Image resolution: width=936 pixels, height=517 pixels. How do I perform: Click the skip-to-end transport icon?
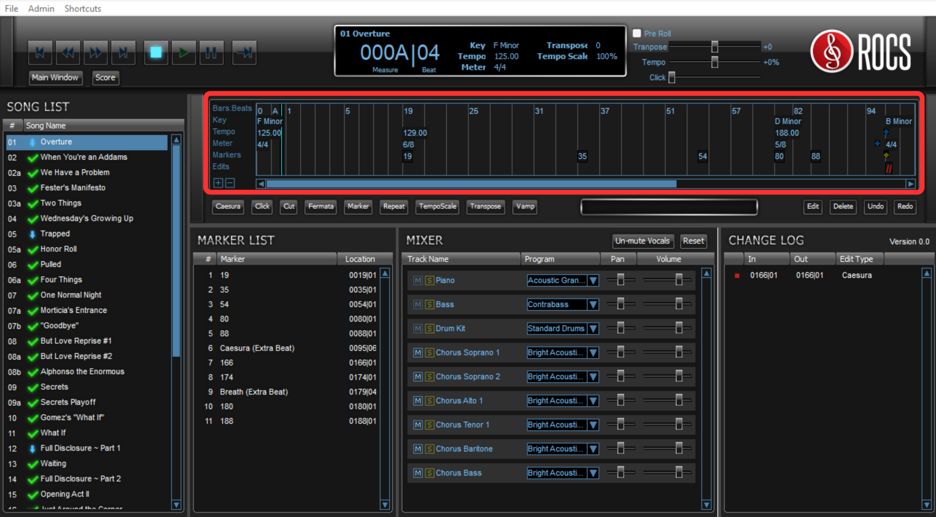click(x=123, y=53)
